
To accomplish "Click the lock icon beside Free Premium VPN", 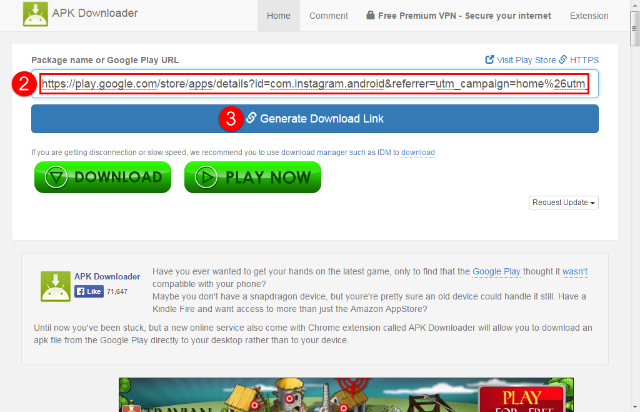I will click(370, 15).
